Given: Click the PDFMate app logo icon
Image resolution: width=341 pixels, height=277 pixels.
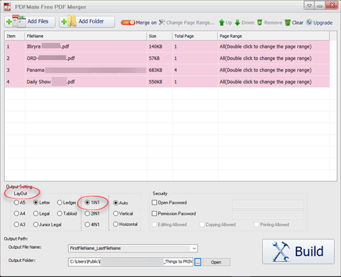Looking at the screenshot, I should [8, 7].
